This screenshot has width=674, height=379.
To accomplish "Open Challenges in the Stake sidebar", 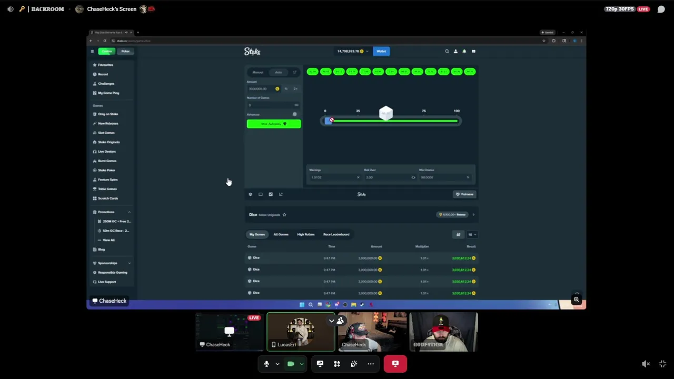I will click(x=105, y=84).
